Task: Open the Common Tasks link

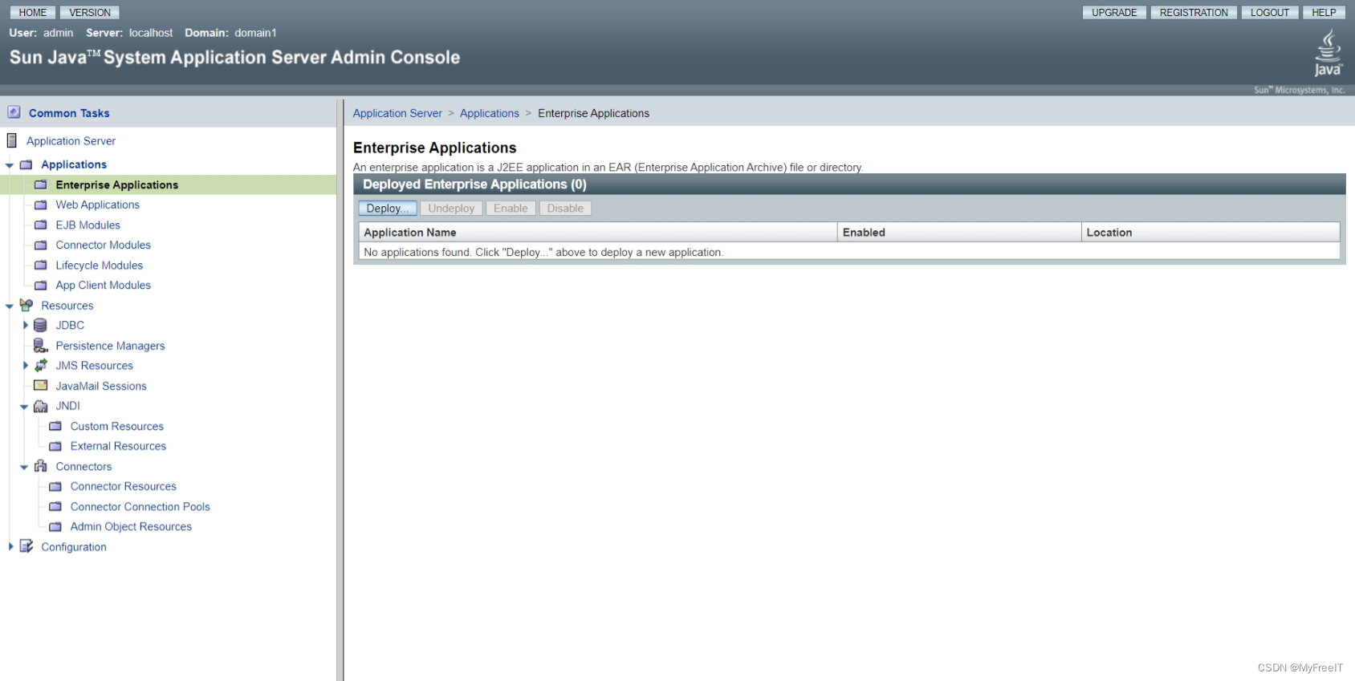Action: (69, 113)
